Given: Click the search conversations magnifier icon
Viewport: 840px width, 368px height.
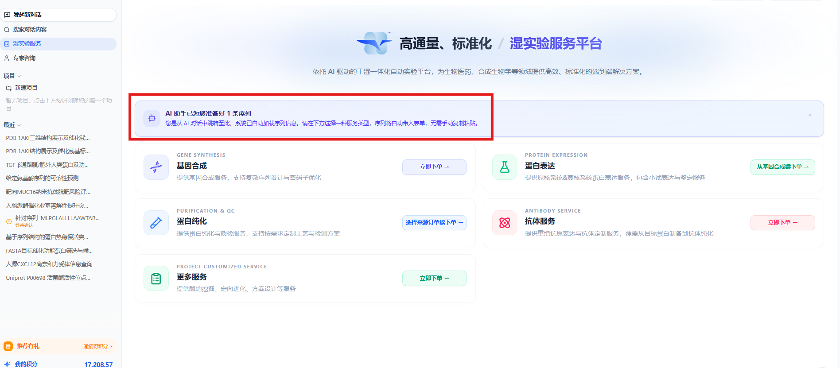Looking at the screenshot, I should [x=7, y=30].
